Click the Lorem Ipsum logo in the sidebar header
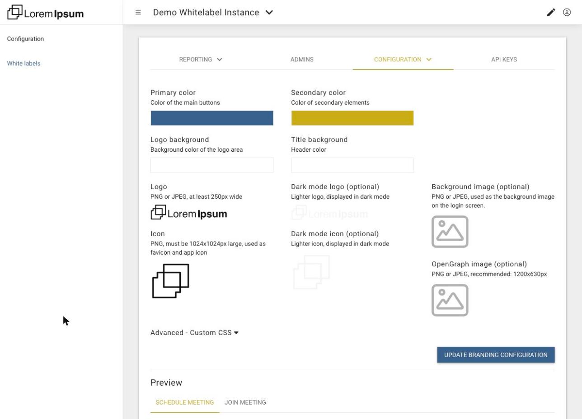582x419 pixels. [x=46, y=13]
